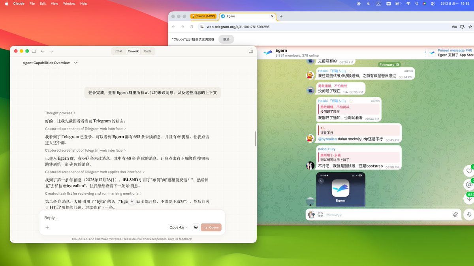
Task: Open Wi-Fi status in menu bar
Action: 408,4
